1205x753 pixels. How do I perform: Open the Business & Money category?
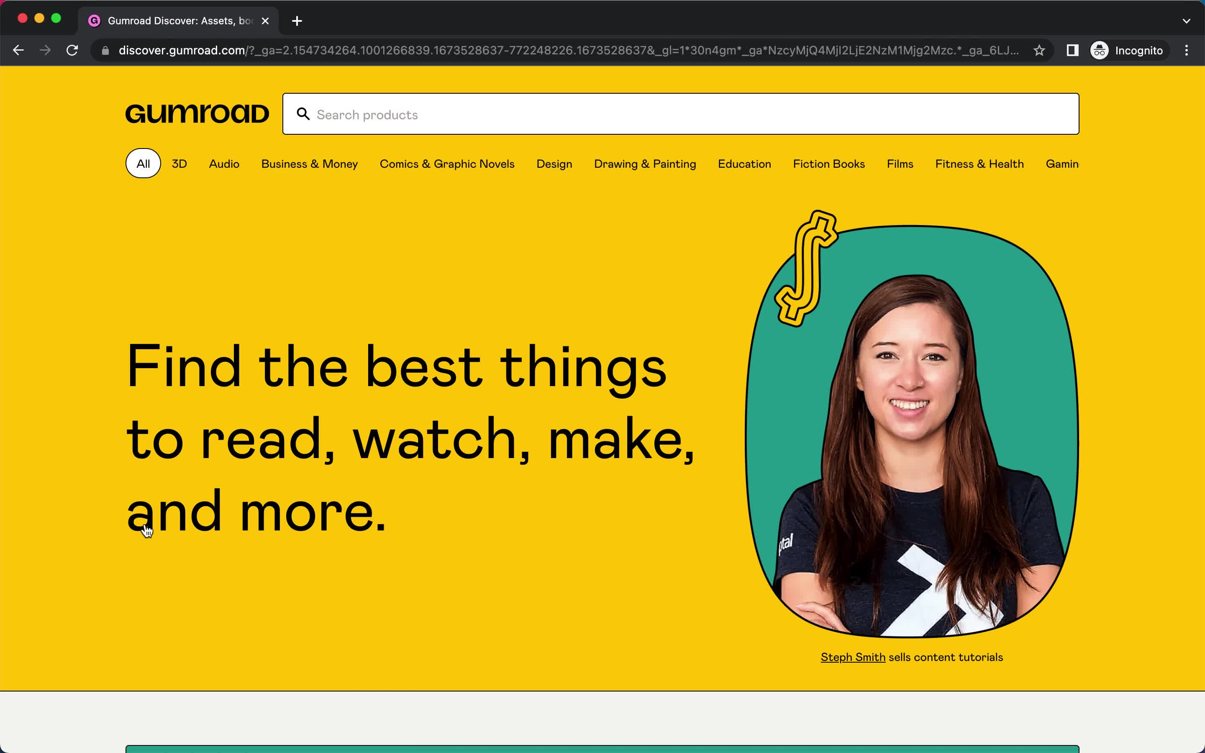309,164
